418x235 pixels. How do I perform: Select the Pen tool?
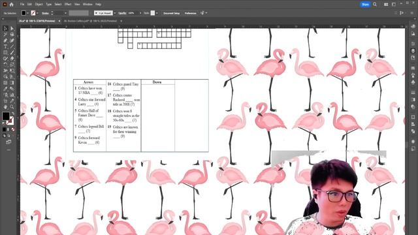tap(5, 40)
